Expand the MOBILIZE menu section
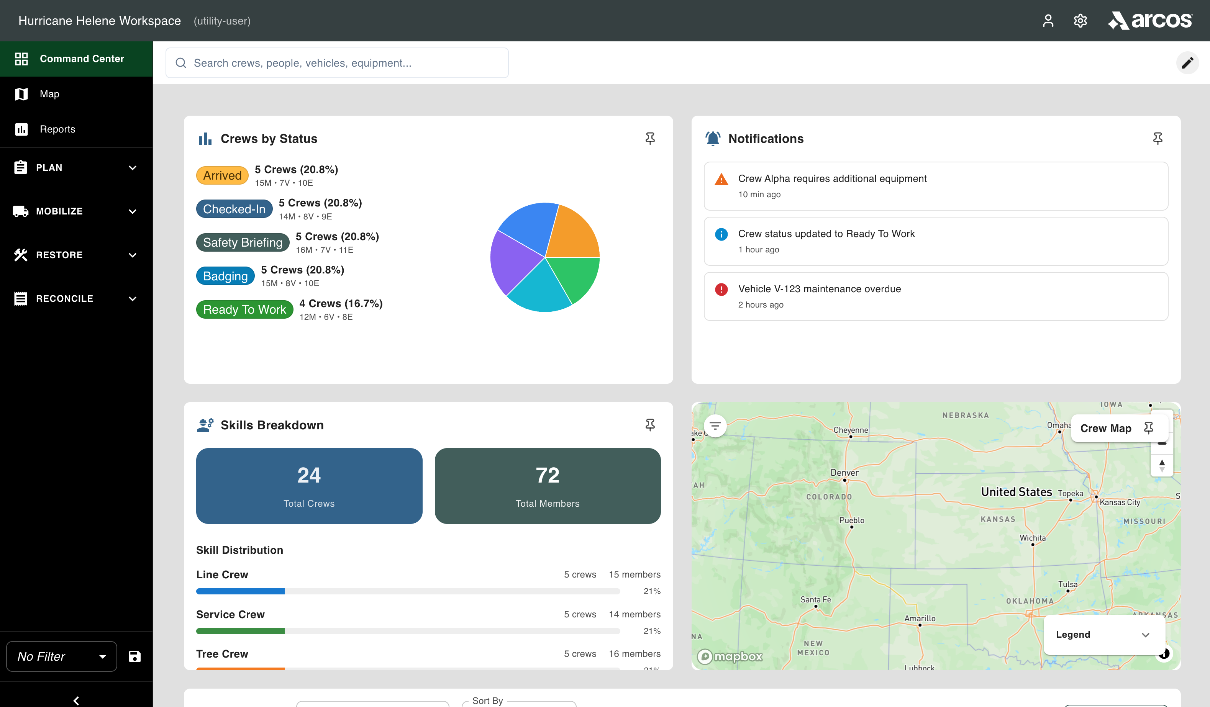The width and height of the screenshot is (1210, 707). coord(76,211)
